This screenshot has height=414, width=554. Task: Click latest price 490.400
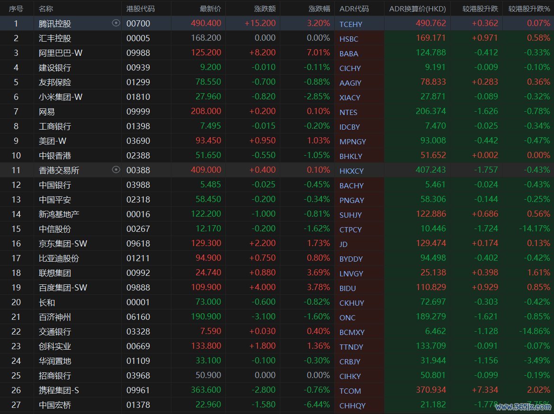[x=206, y=23]
